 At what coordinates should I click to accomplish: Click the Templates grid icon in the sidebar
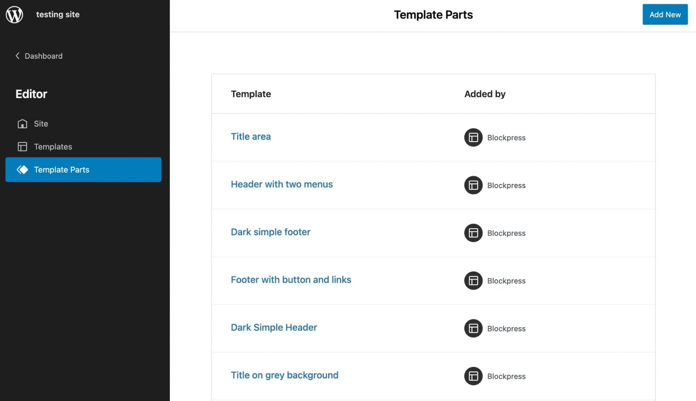22,147
